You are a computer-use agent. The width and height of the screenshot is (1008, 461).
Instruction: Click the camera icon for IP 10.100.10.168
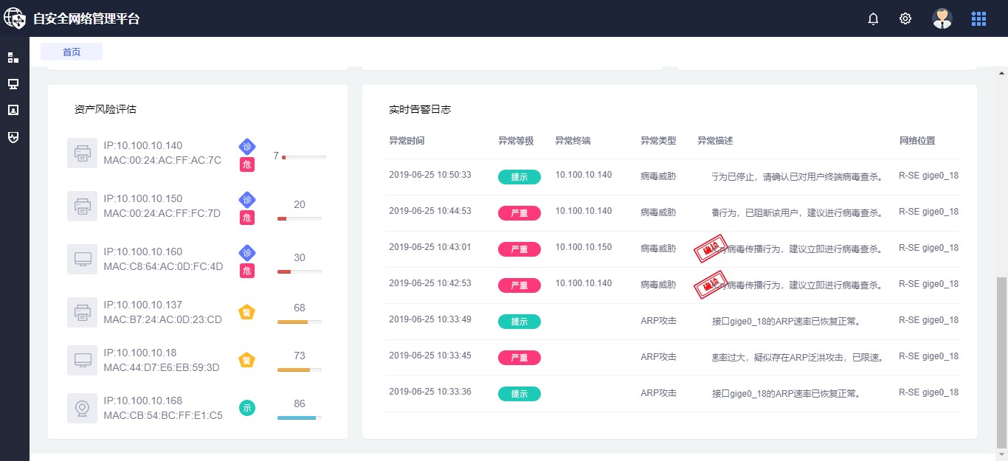click(82, 408)
